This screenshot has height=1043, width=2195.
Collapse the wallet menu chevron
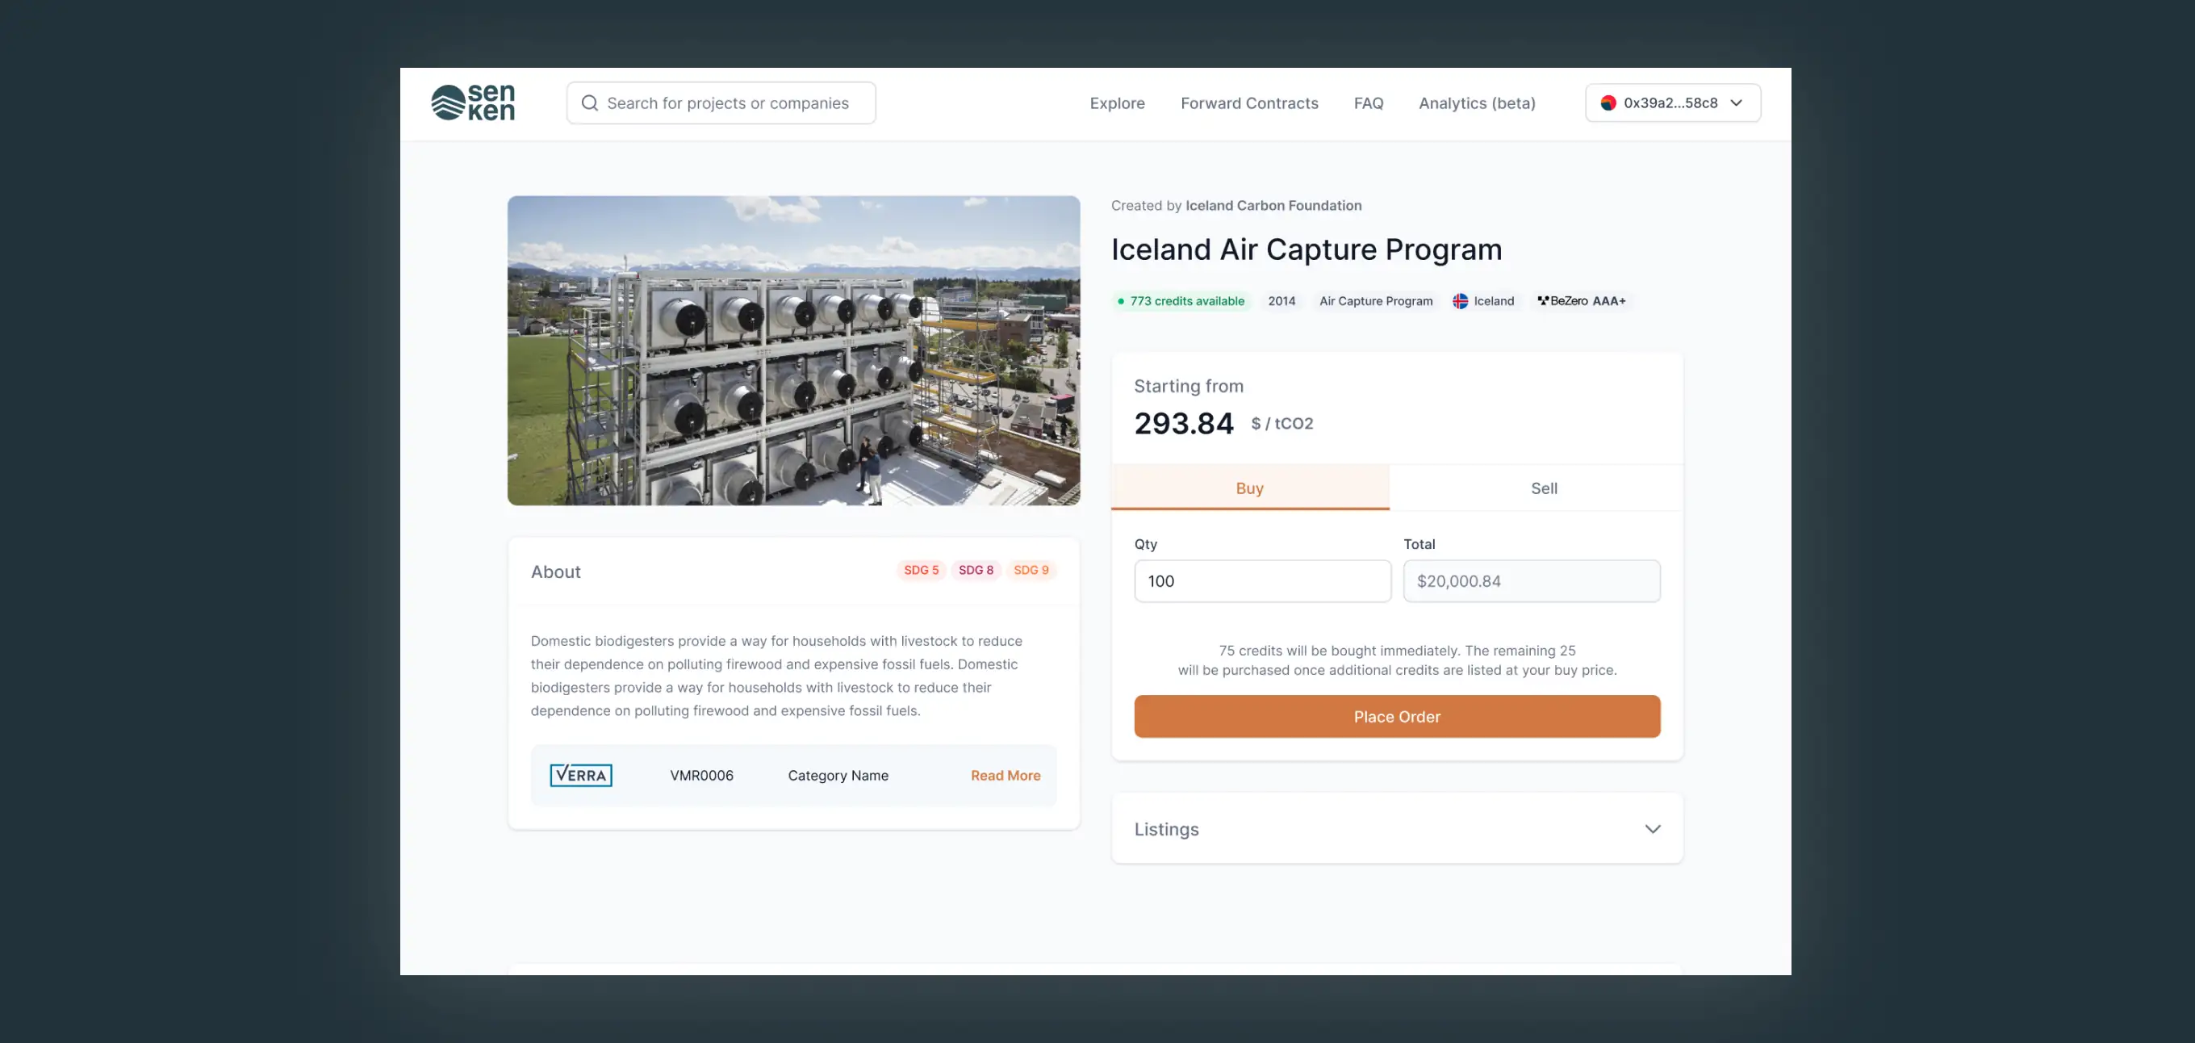point(1737,103)
